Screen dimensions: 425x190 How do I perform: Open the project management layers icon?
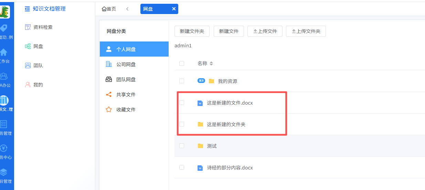(3, 172)
